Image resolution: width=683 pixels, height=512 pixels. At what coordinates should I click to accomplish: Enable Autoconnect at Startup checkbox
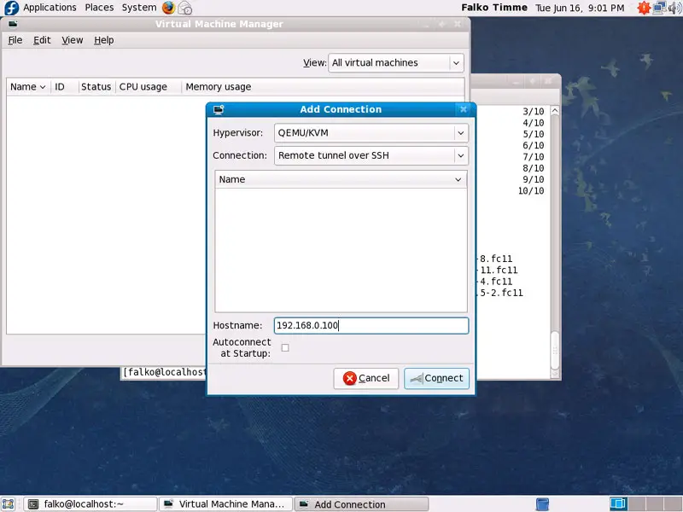click(285, 347)
